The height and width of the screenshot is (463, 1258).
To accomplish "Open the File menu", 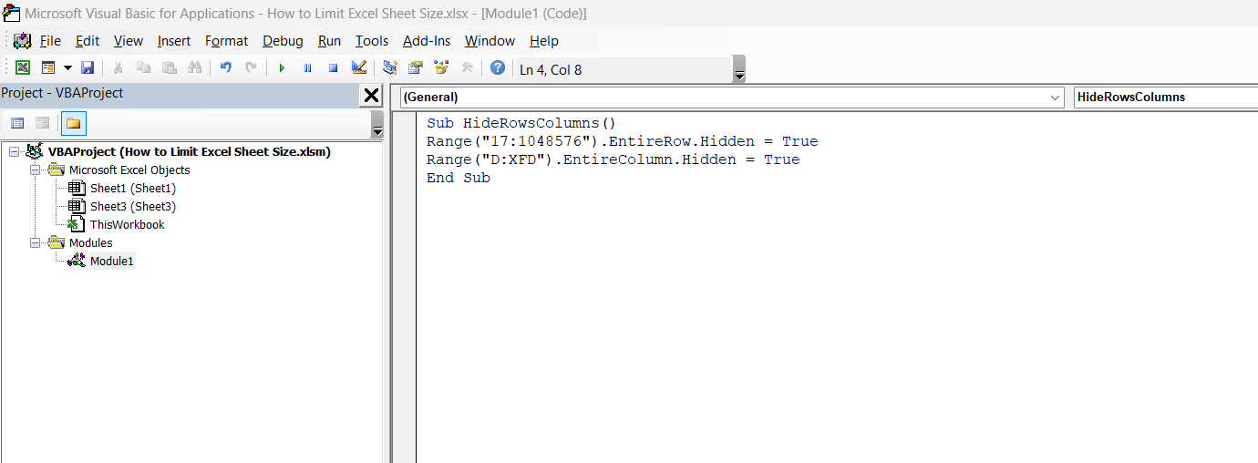I will (x=50, y=41).
